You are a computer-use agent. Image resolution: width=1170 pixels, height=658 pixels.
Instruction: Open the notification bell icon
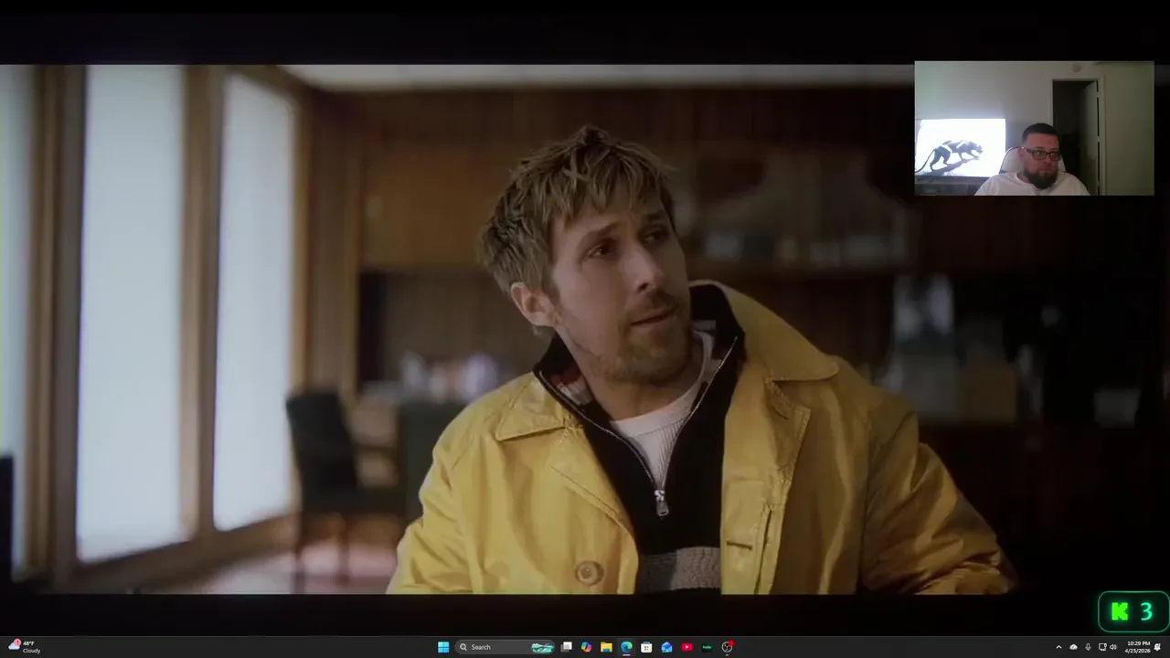[1157, 647]
